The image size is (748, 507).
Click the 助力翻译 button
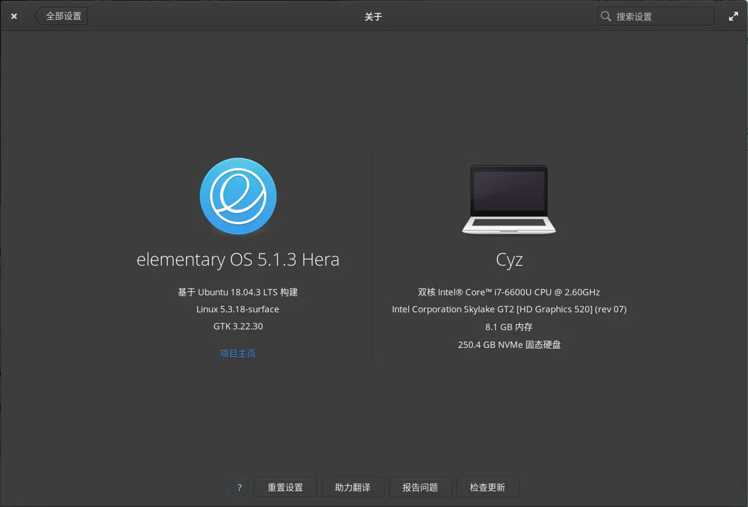[353, 488]
